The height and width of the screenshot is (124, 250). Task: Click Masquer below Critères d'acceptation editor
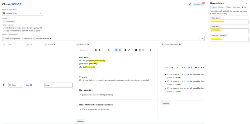[x=166, y=103]
